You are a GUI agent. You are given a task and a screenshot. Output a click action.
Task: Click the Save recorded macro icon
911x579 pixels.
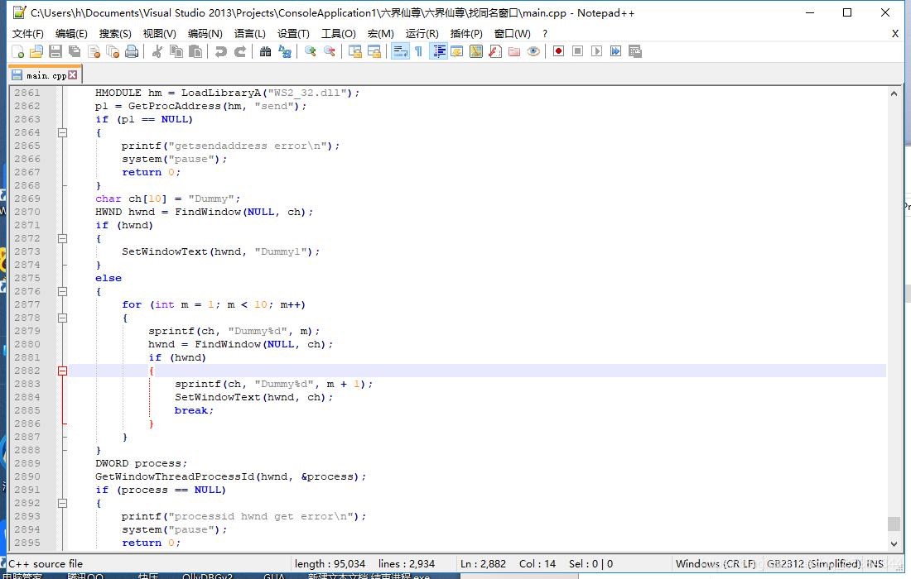(635, 51)
